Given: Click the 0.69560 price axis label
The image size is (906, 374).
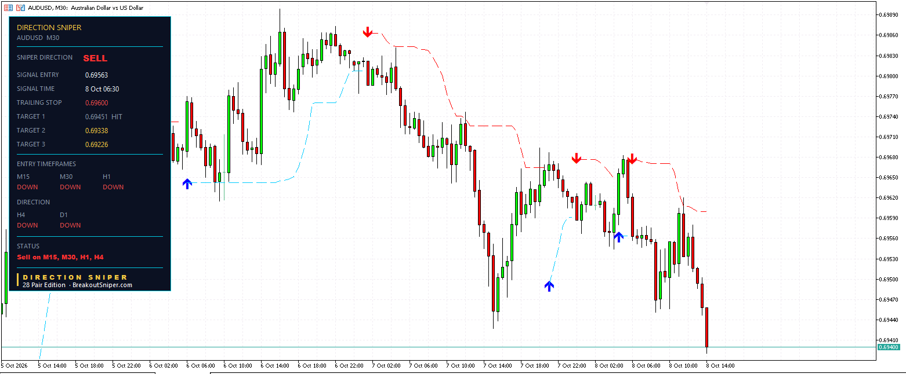Looking at the screenshot, I should [x=889, y=238].
